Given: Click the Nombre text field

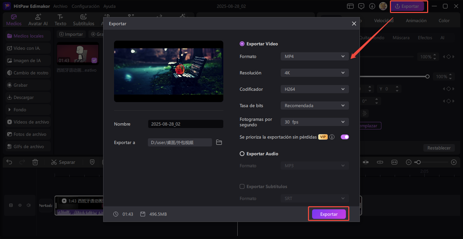Looking at the screenshot, I should 185,124.
